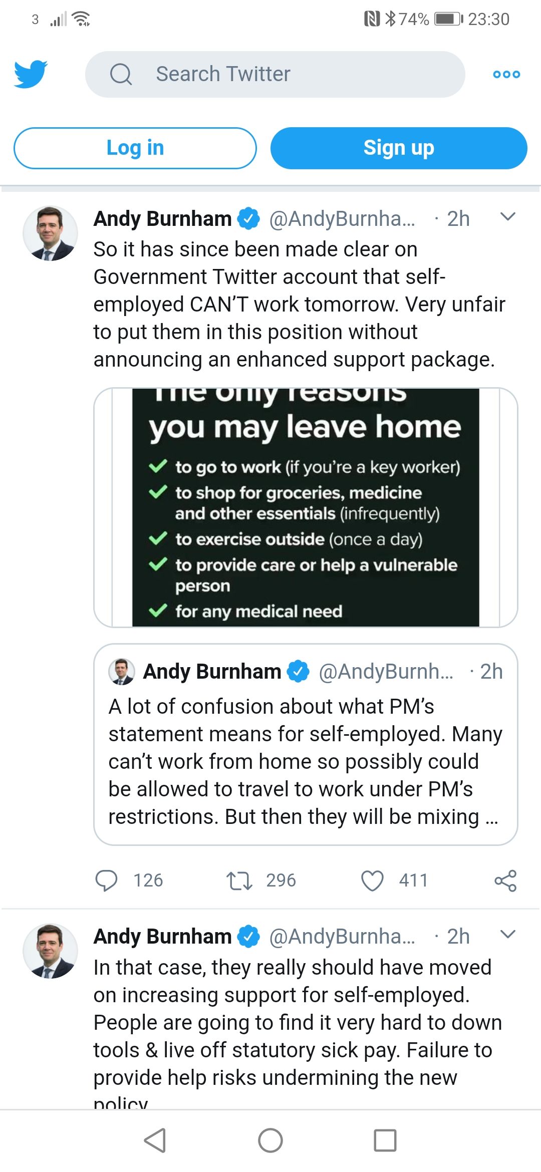Open the quoted tweet about PM's statement
The height and width of the screenshot is (1172, 541).
click(x=306, y=745)
